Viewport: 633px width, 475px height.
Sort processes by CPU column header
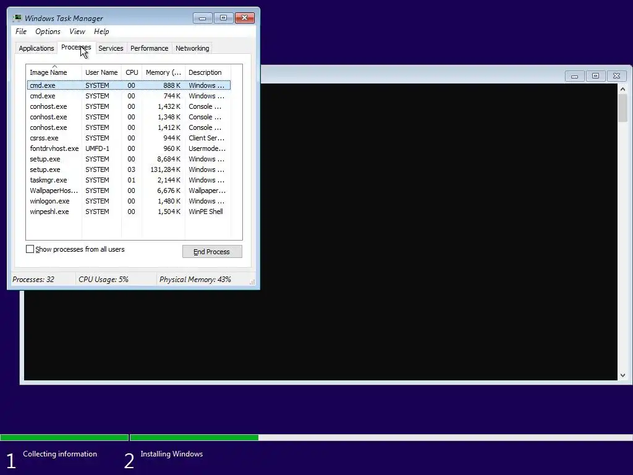click(x=132, y=72)
